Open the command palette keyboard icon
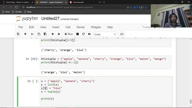The width and height of the screenshot is (192, 108). (122, 34)
